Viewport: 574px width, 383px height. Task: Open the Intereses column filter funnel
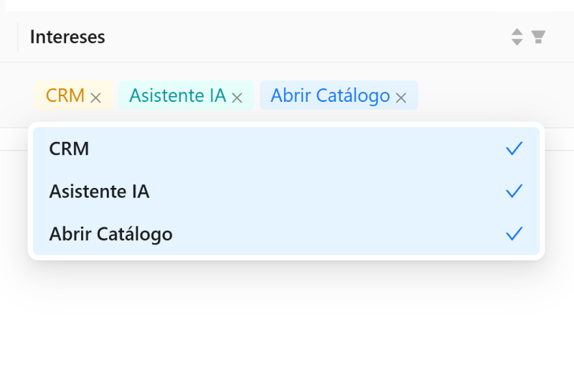[x=538, y=37]
